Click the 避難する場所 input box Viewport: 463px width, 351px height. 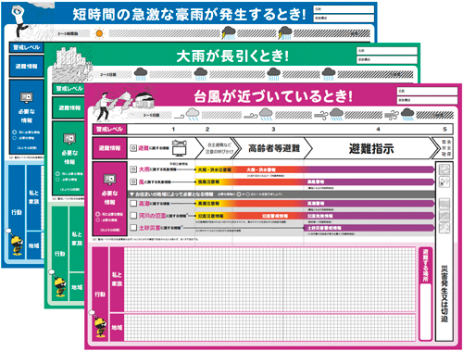point(425,311)
